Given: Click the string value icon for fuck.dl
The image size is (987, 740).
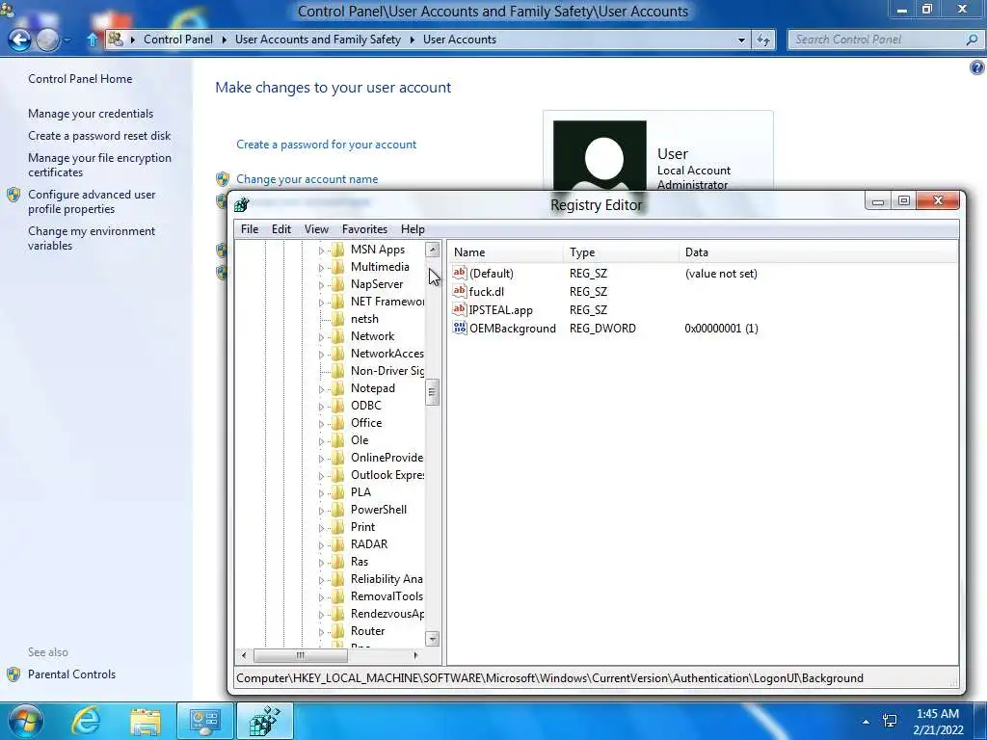Looking at the screenshot, I should 460,291.
